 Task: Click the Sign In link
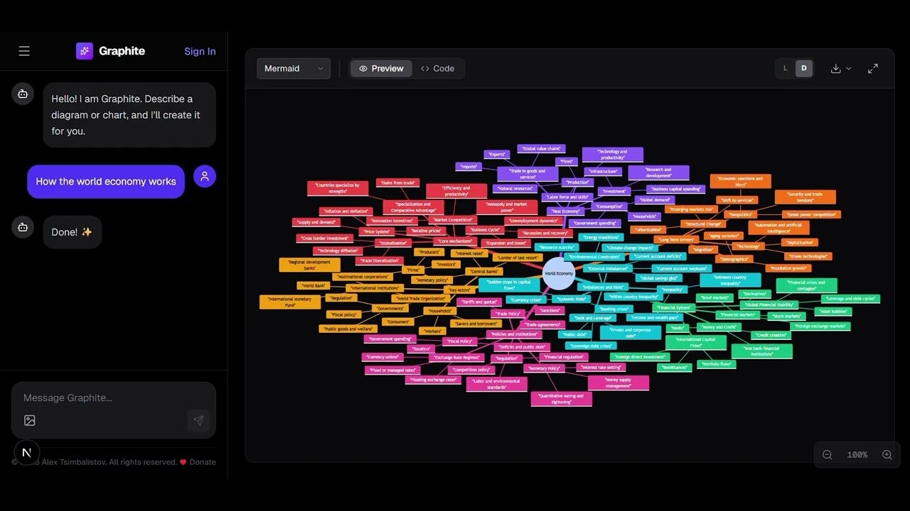point(200,50)
